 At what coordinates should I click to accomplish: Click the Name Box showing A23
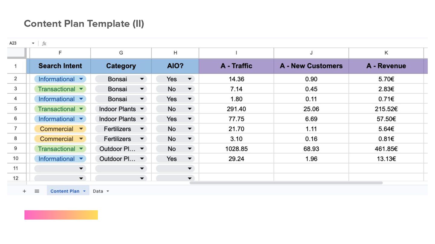point(18,43)
